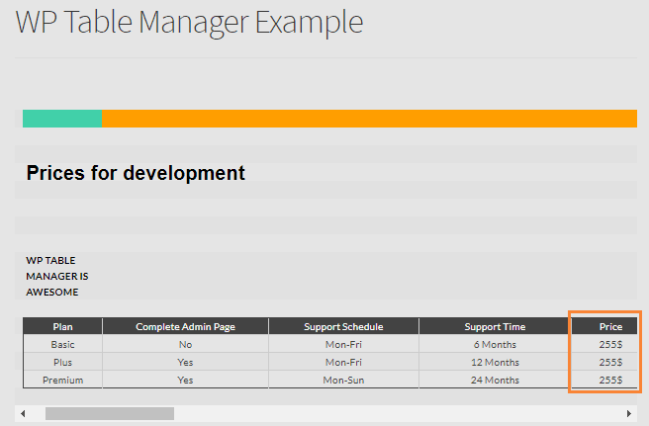Click the Premium plan cell
Screen dimensions: 649x426
(x=63, y=380)
